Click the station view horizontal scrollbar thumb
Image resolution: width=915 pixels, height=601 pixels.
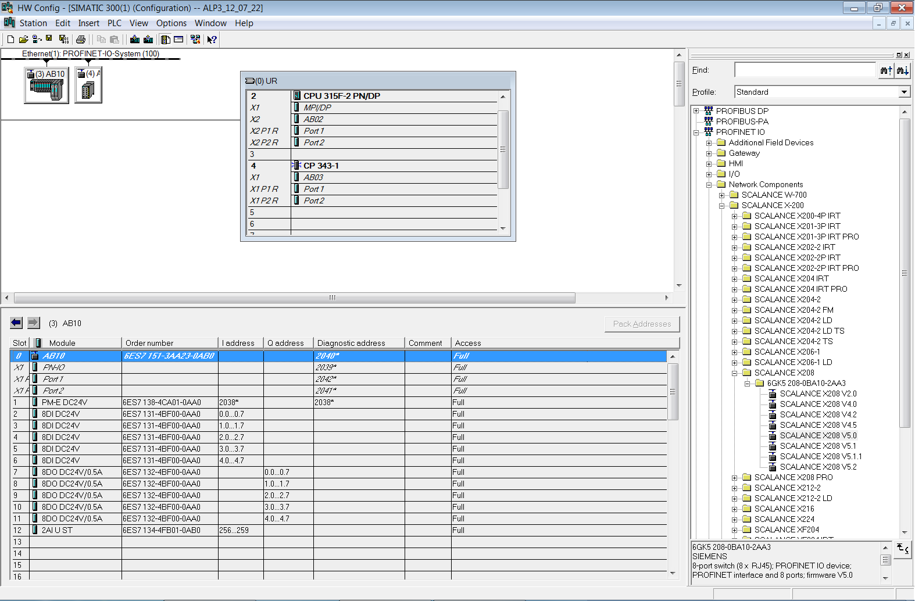(295, 298)
